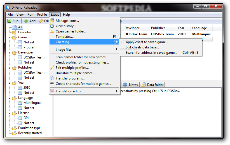Click the GPL list icon in tree
This screenshot has height=145, width=230.
coord(20,118)
